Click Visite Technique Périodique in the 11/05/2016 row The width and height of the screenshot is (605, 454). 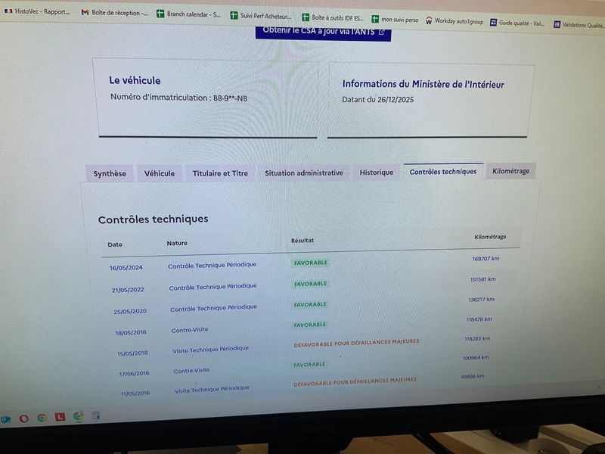[x=212, y=389]
